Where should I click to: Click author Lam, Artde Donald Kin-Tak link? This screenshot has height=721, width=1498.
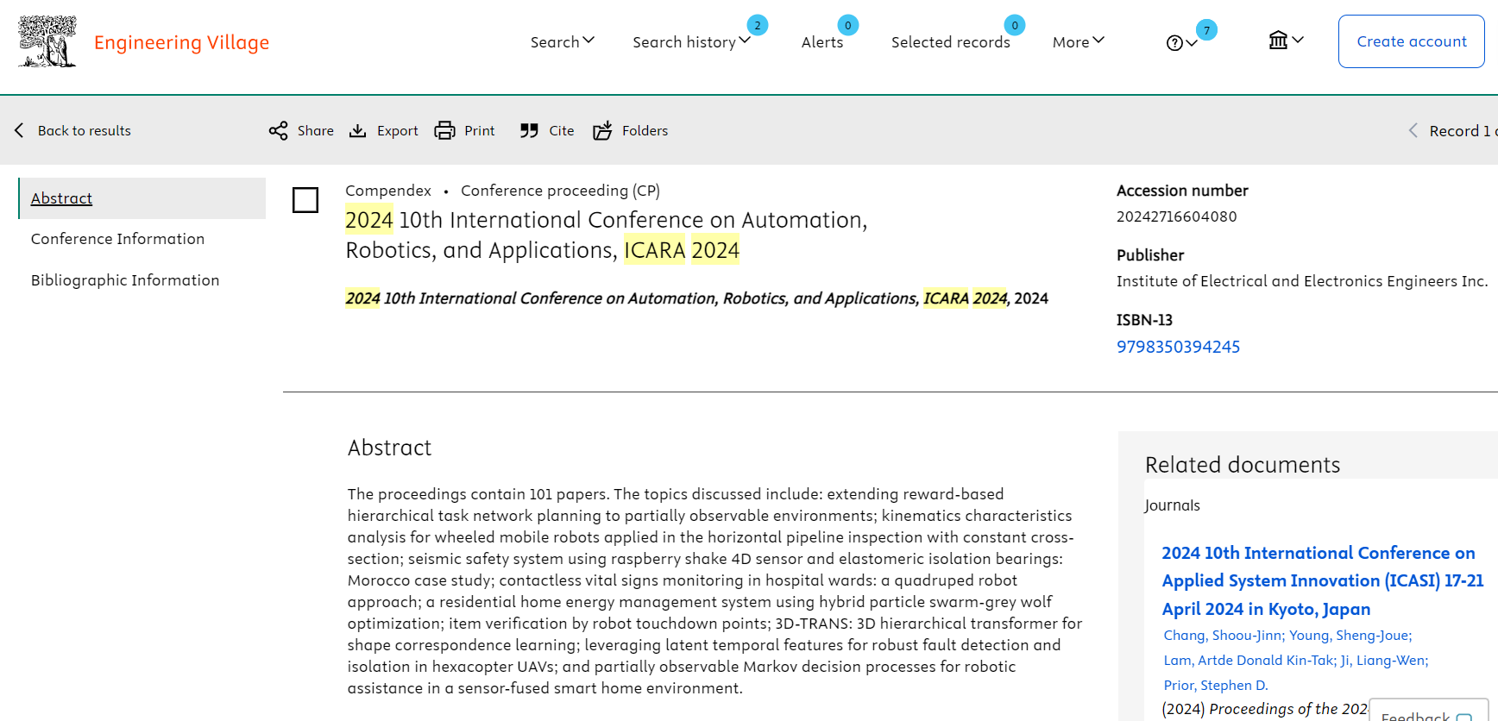tap(1249, 661)
